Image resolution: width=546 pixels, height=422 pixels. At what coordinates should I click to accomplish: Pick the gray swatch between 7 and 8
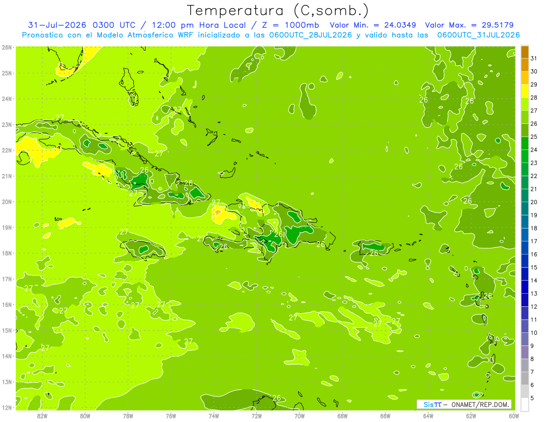coord(525,365)
